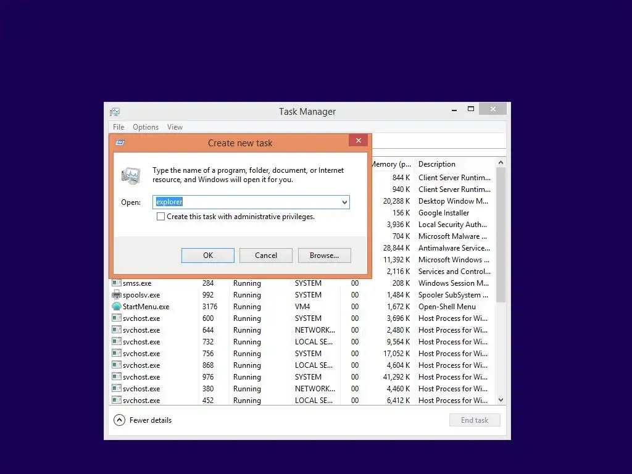Click the 17,052 K memory value
This screenshot has width=632, height=474.
[397, 353]
